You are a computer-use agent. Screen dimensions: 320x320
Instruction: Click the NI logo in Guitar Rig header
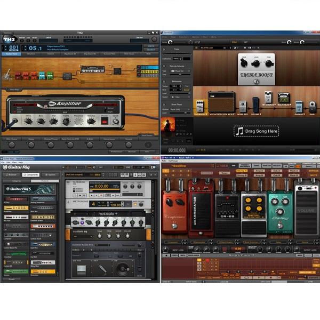click(153, 167)
